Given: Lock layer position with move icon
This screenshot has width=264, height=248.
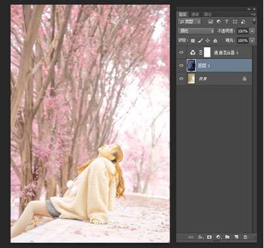Looking at the screenshot, I should click(208, 40).
